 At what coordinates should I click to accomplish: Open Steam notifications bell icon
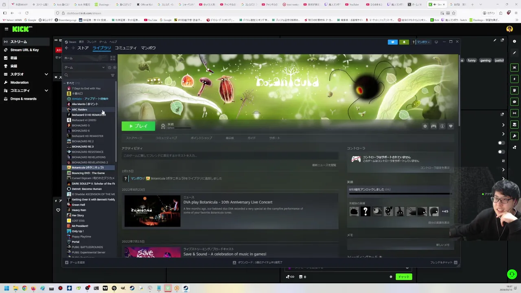click(404, 42)
